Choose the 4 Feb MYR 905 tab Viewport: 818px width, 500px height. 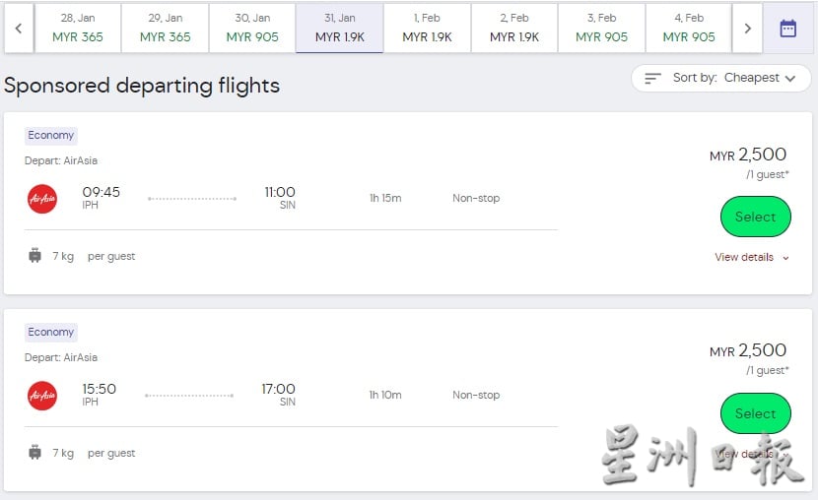coord(689,29)
